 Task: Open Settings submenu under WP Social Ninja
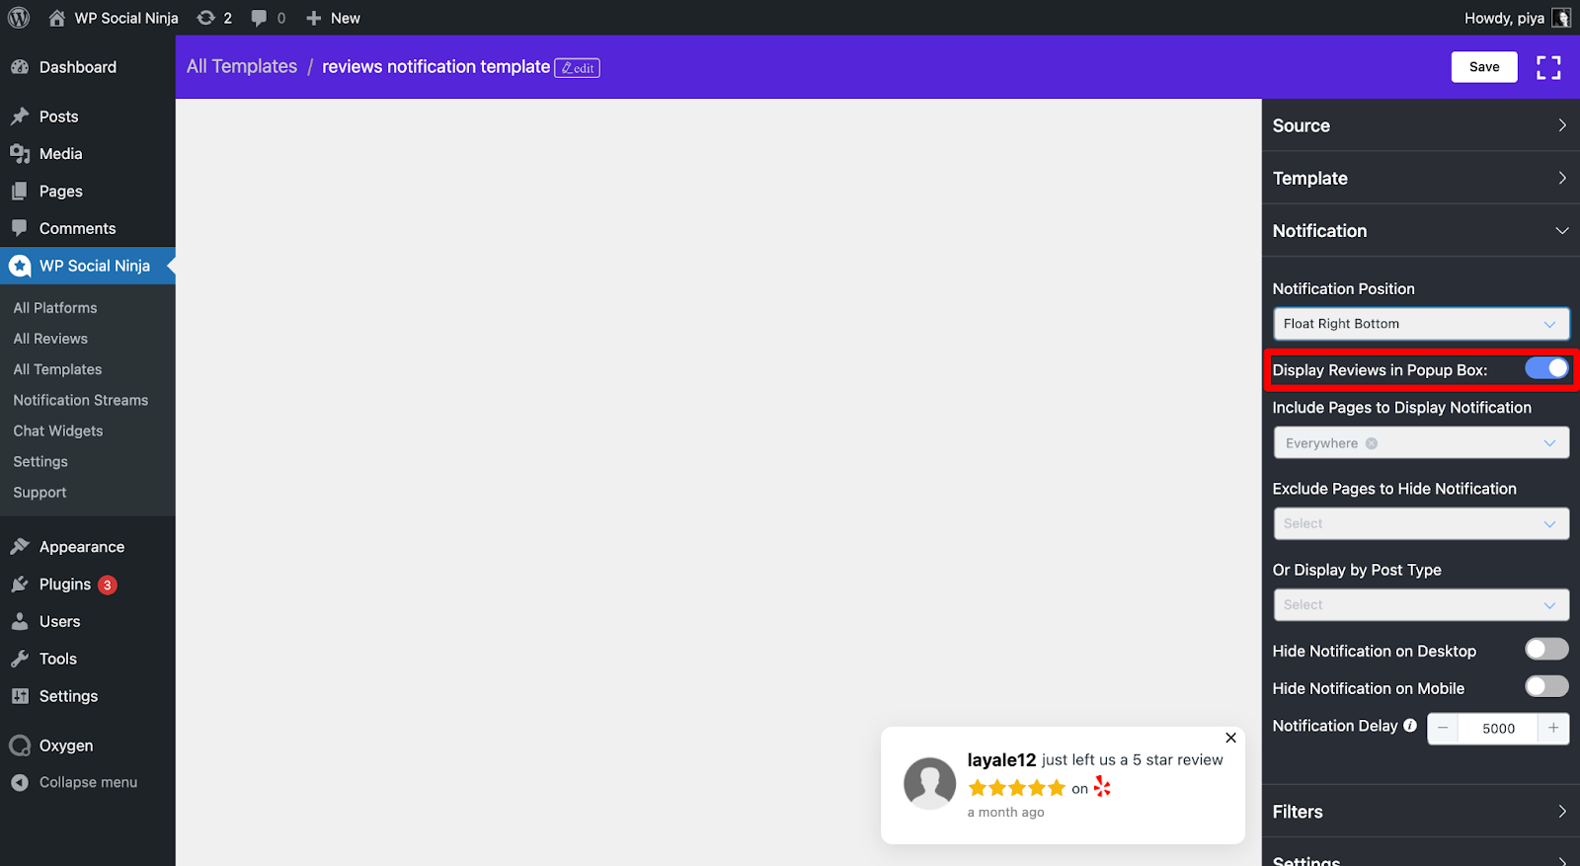(x=40, y=461)
